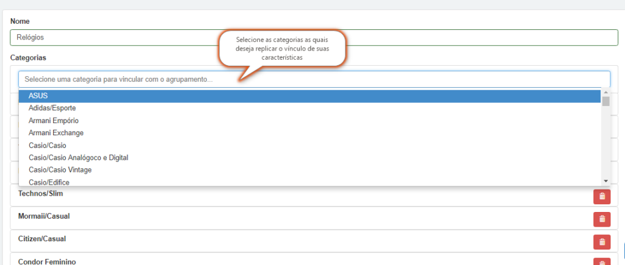Image resolution: width=625 pixels, height=265 pixels.
Task: Click the Mormaii/Casual row label
Action: tap(44, 216)
